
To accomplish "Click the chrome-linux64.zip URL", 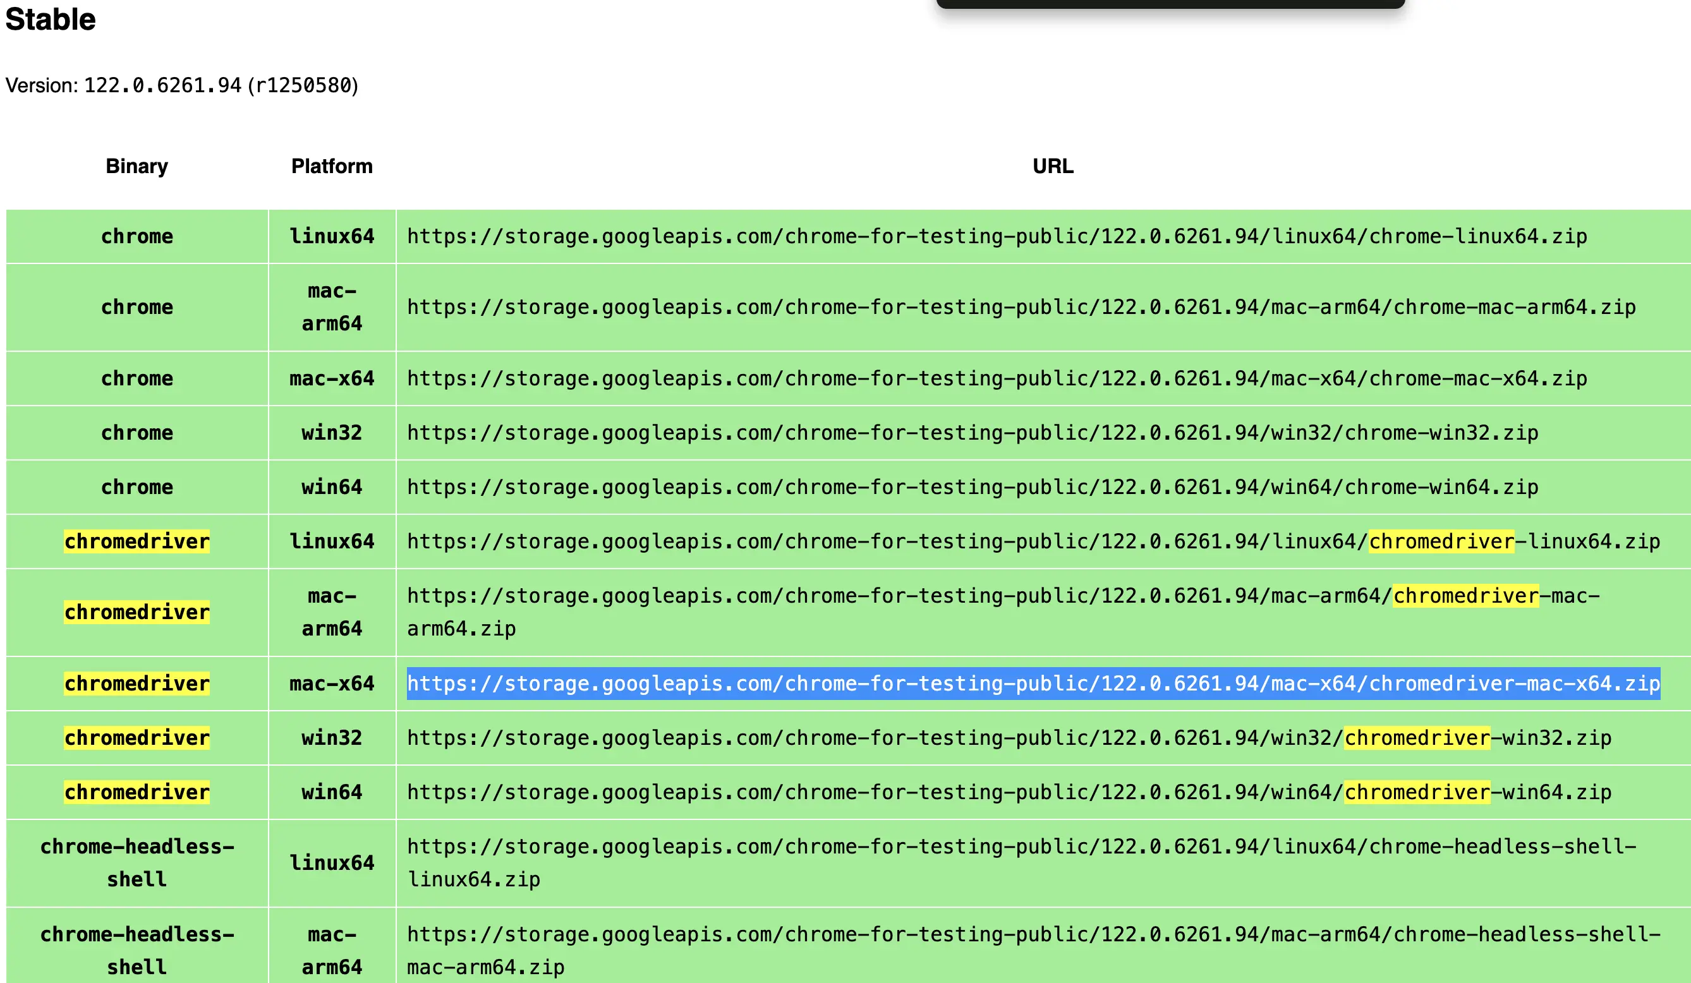I will 997,236.
